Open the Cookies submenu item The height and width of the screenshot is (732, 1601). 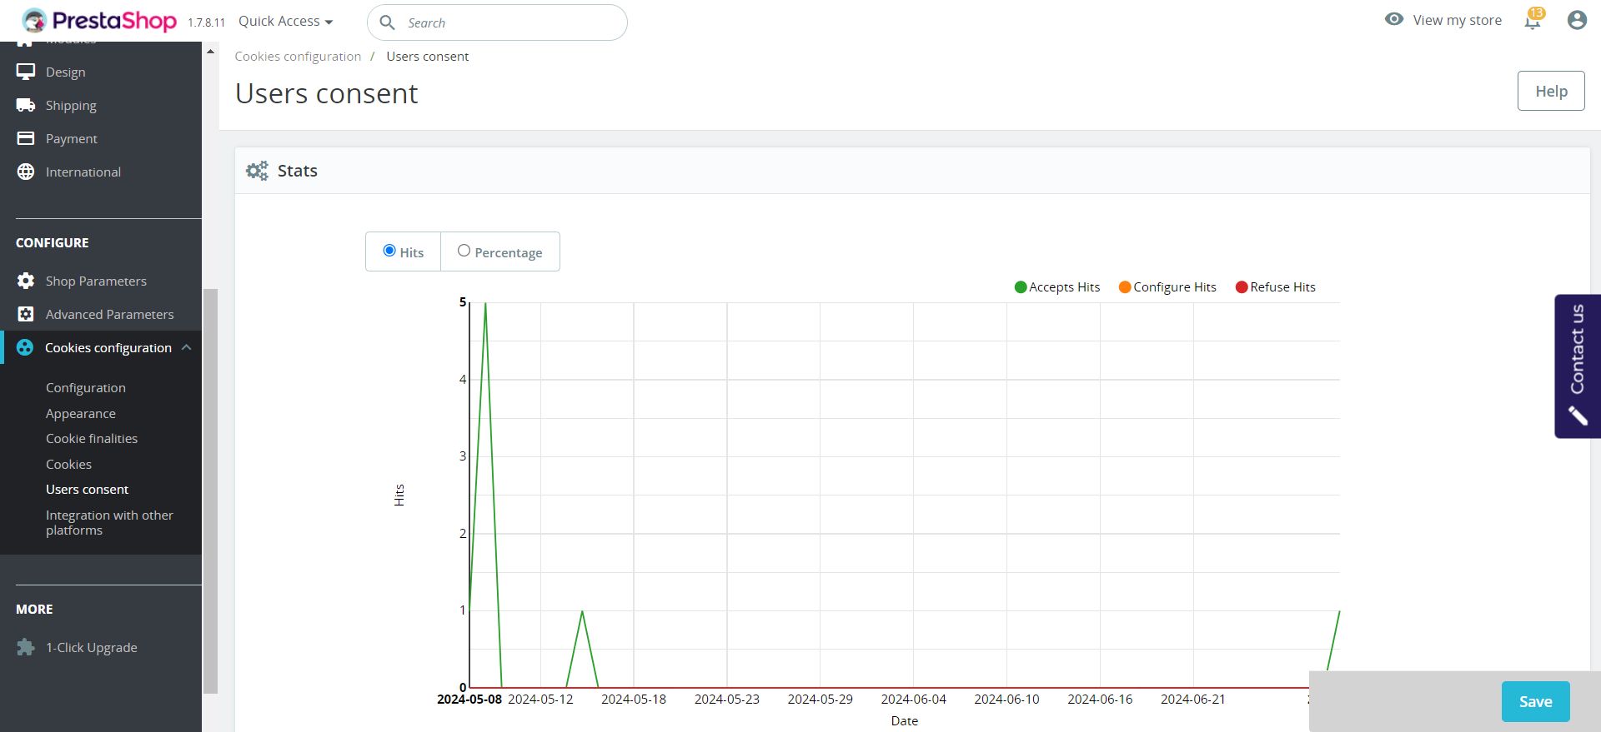point(68,465)
